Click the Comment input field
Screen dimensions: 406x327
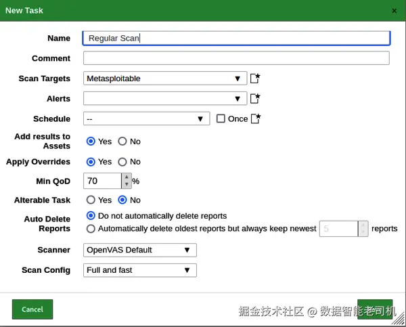point(236,58)
